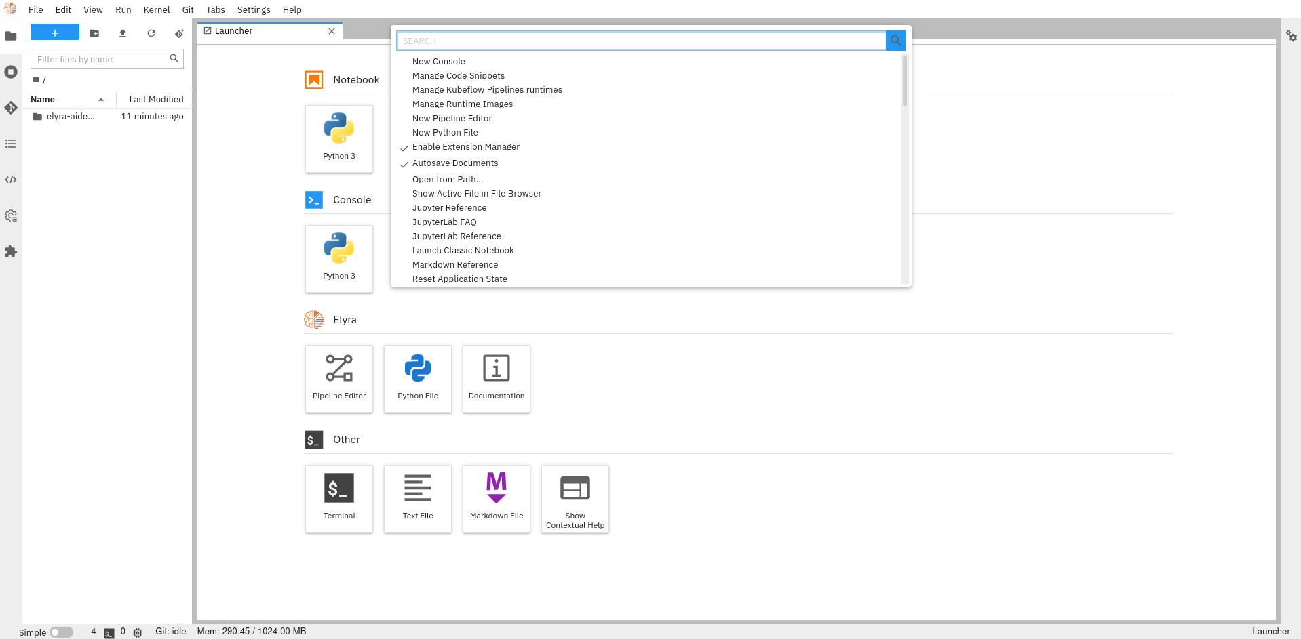
Task: Launch a new Terminal
Action: tap(339, 499)
